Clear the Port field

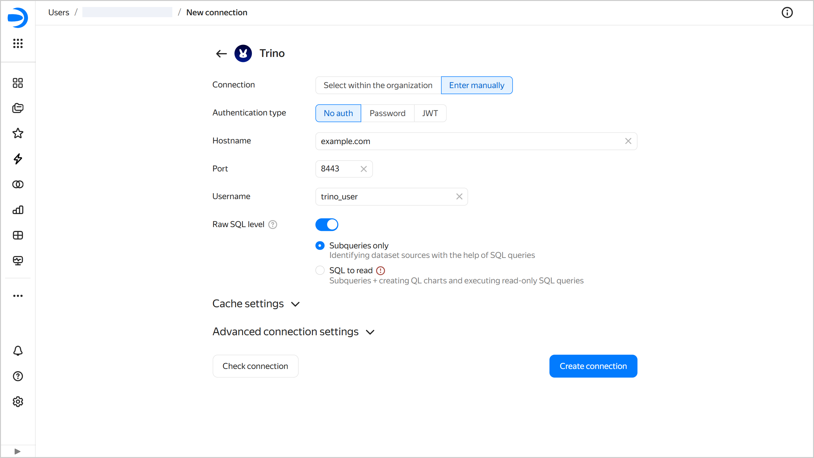364,169
